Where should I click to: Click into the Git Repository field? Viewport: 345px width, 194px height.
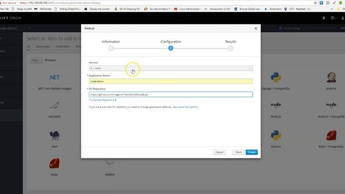pos(171,95)
